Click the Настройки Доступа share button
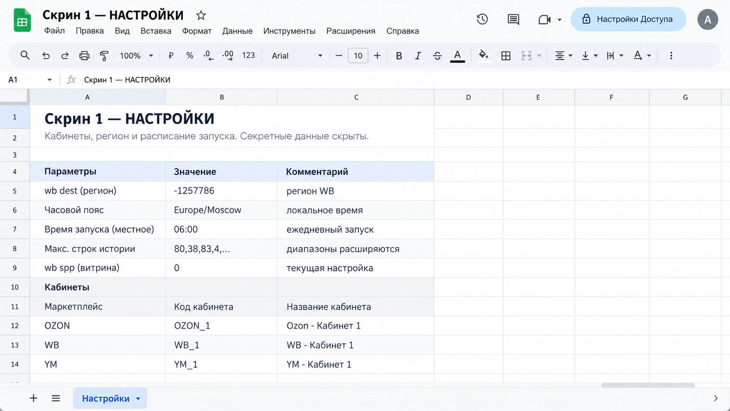 pos(628,19)
